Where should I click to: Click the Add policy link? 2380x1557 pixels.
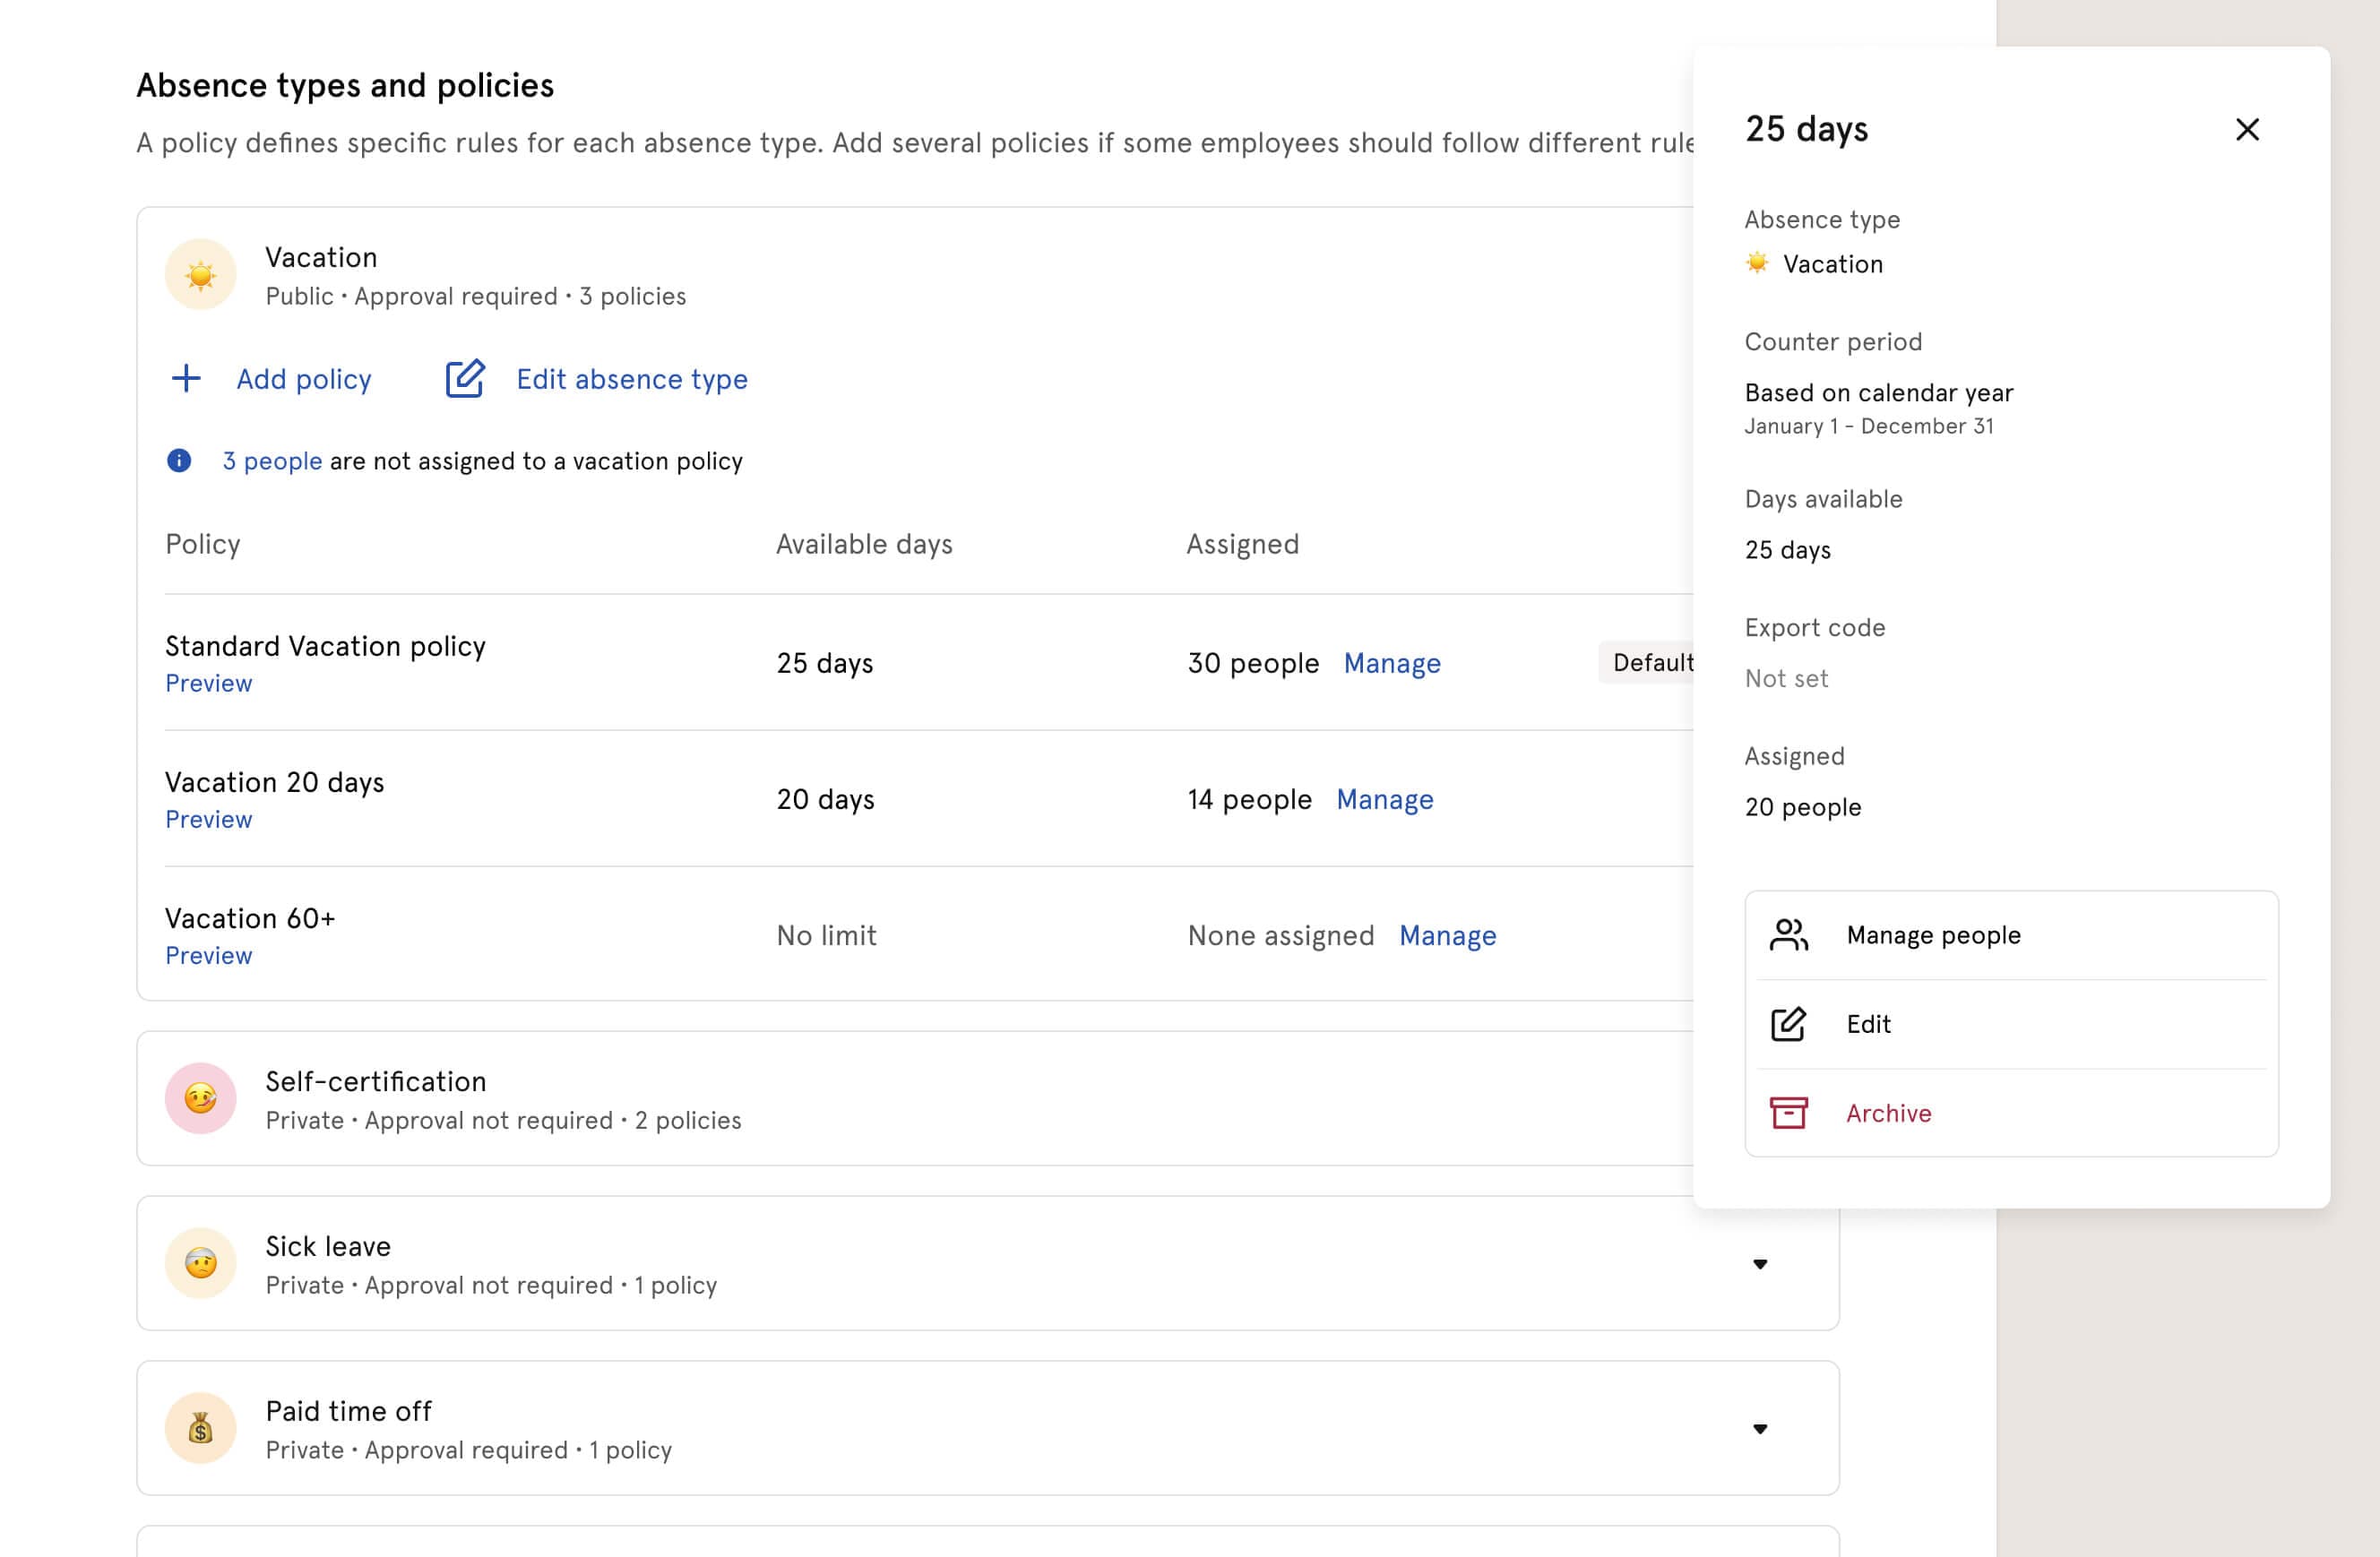pyautogui.click(x=303, y=379)
